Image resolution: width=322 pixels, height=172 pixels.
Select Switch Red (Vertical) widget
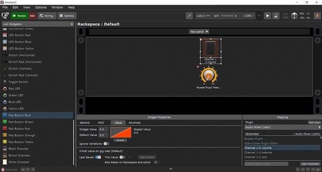[x=23, y=75]
